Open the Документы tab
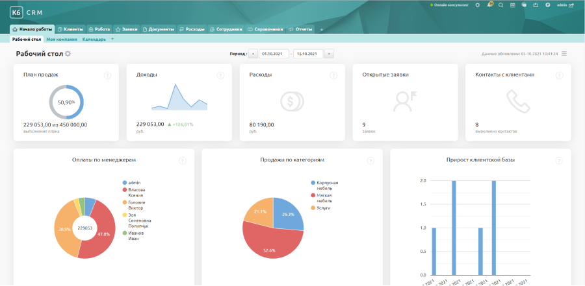Image resolution: width=585 pixels, height=286 pixels. (159, 29)
